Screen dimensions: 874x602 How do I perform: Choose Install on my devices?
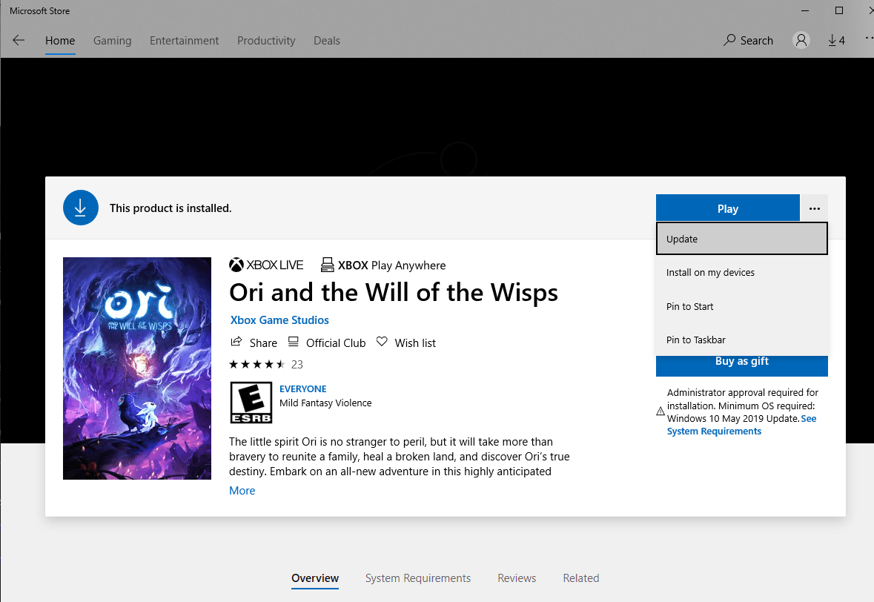(x=742, y=272)
